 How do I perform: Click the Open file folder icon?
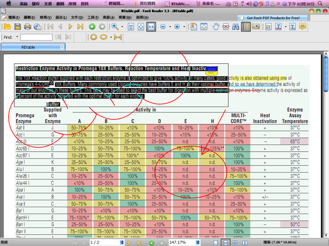coord(7,27)
